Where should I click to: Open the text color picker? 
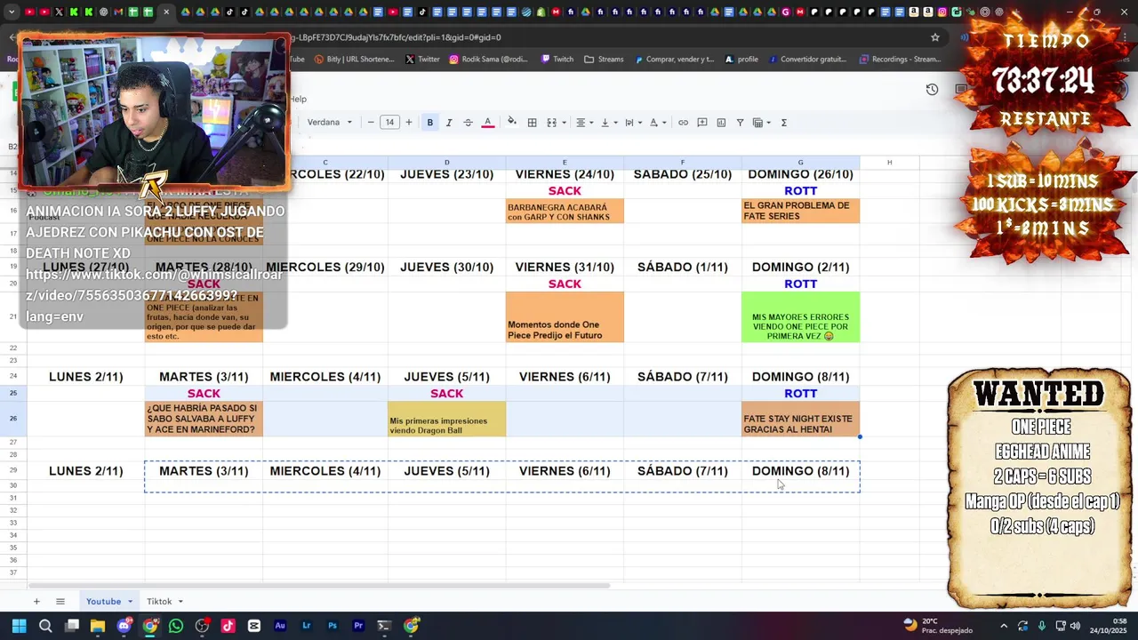pos(487,123)
